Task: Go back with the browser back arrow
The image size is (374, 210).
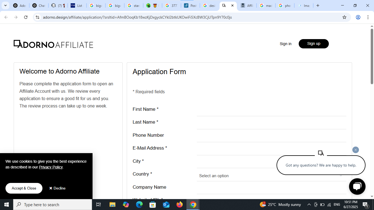Action: 6,17
